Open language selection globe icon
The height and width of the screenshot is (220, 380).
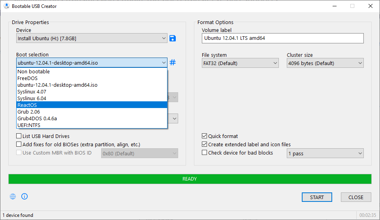[13, 196]
